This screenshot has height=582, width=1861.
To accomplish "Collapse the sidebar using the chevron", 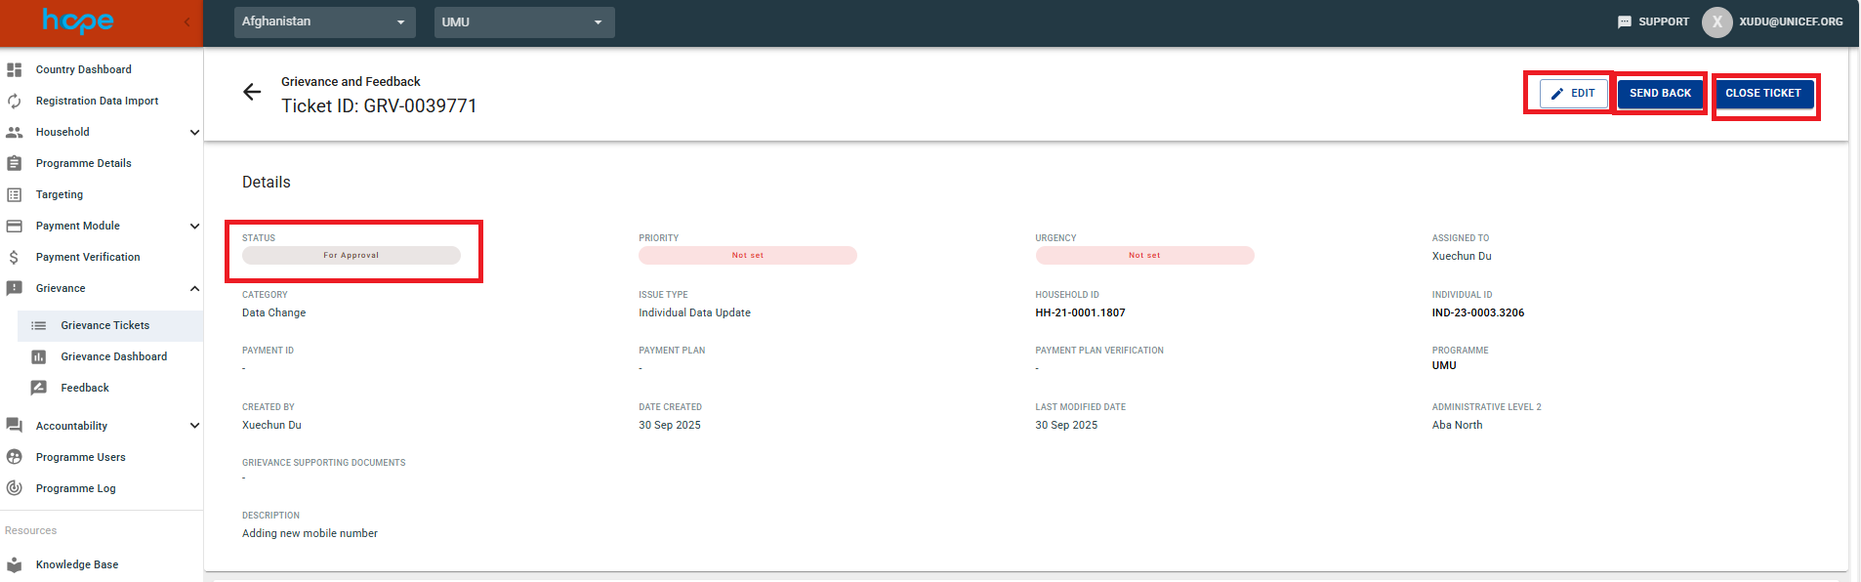I will [x=186, y=21].
